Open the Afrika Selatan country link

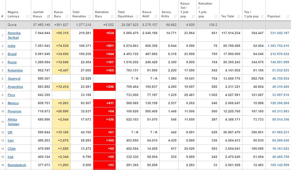pos(13,122)
